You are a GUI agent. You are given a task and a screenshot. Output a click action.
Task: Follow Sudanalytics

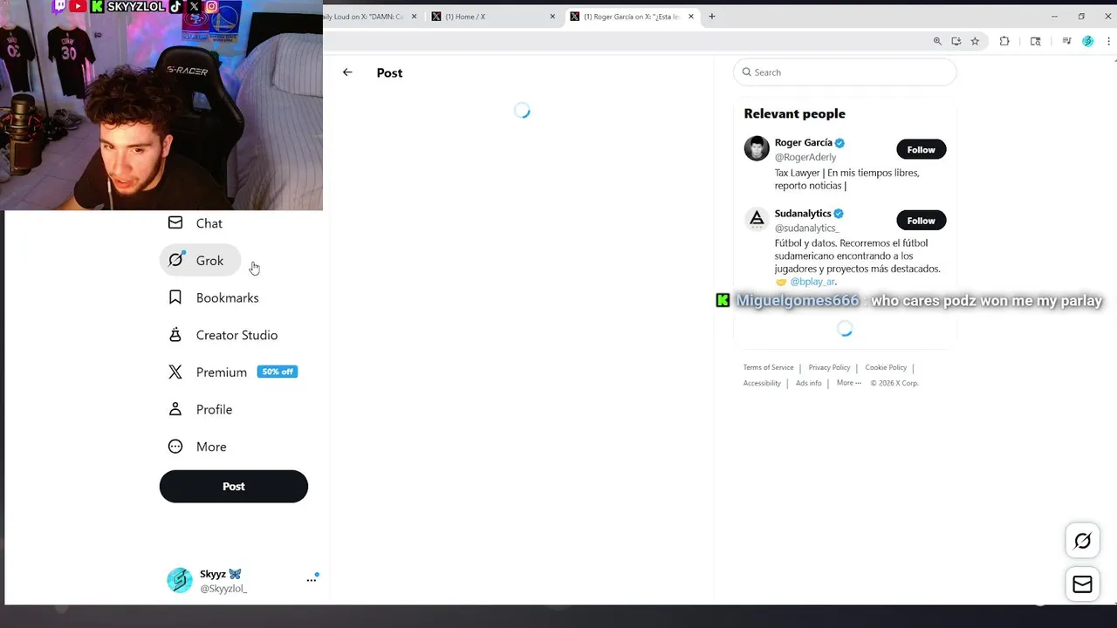click(921, 221)
